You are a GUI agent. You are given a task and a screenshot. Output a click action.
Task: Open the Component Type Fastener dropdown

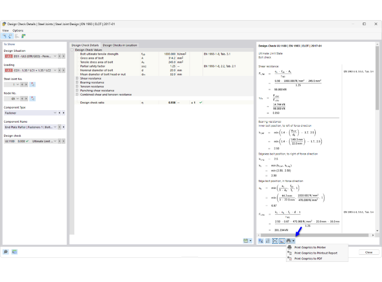[x=55, y=113]
